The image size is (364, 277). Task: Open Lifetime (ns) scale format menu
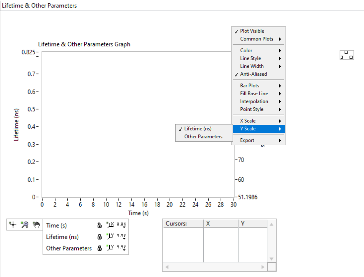[x=121, y=236]
